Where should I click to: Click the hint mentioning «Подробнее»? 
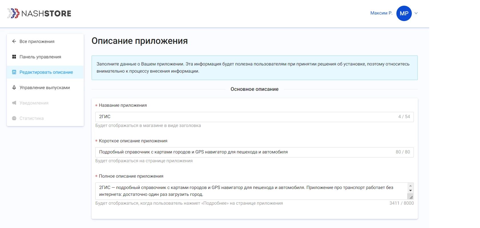point(189,203)
